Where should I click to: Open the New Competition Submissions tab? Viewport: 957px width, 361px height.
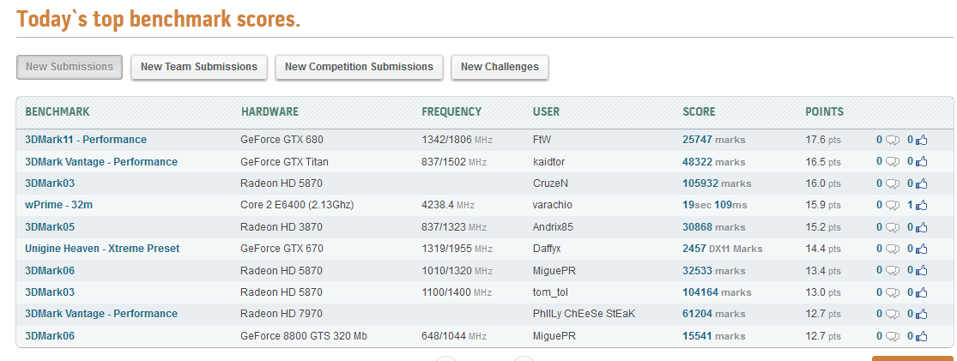coord(359,67)
